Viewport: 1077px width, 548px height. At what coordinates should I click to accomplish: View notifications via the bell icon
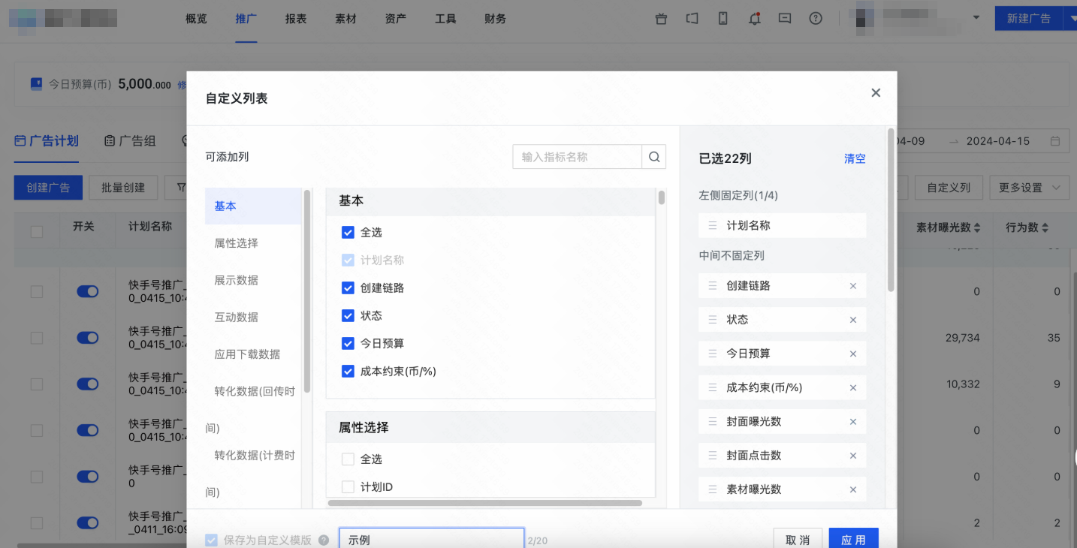point(754,19)
